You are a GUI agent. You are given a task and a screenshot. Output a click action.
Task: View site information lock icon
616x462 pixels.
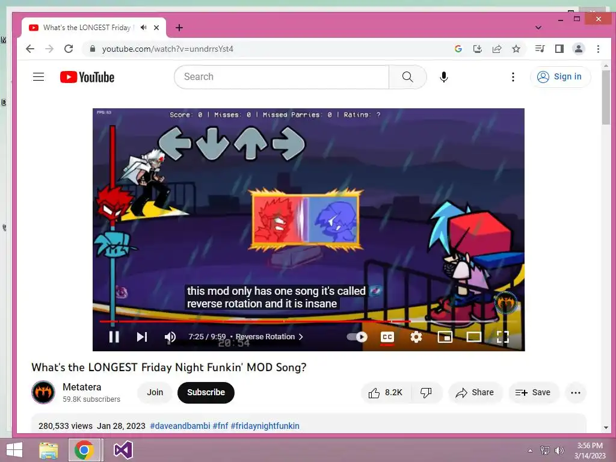(x=92, y=49)
